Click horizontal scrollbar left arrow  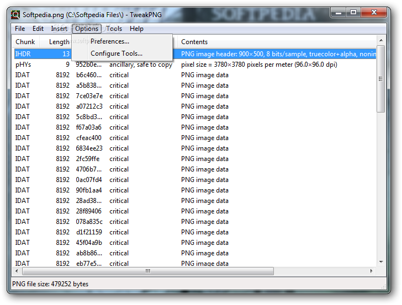[x=17, y=271]
